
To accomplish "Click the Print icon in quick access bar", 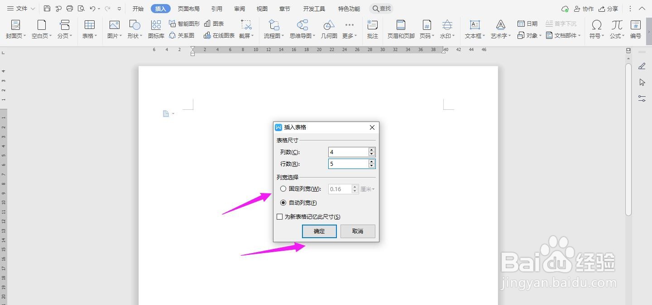I will [x=70, y=9].
